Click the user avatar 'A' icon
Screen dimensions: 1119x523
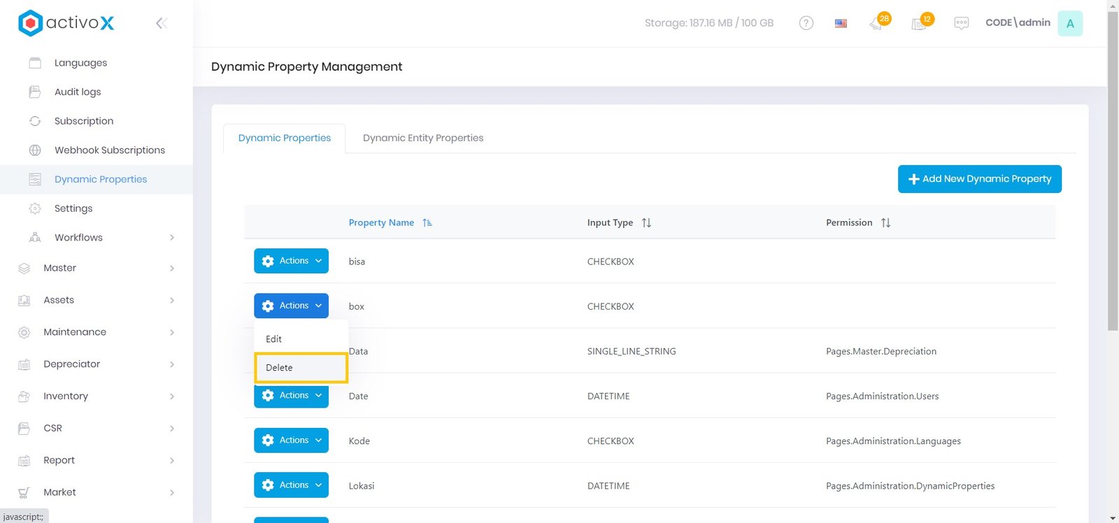pos(1069,23)
